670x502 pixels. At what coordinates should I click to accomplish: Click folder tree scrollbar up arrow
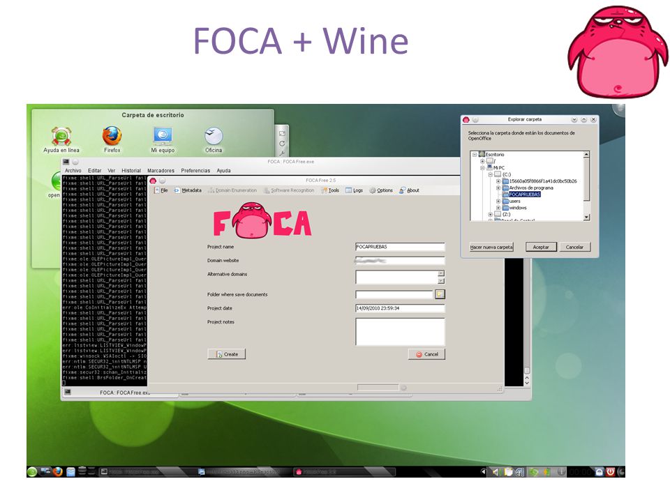coord(586,155)
